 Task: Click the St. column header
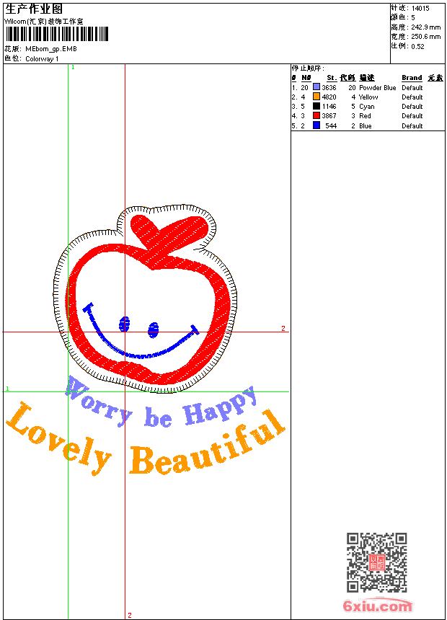(331, 78)
